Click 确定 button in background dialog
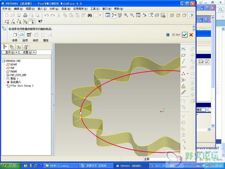Image resolution: width=225 pixels, height=169 pixels. (x=201, y=110)
